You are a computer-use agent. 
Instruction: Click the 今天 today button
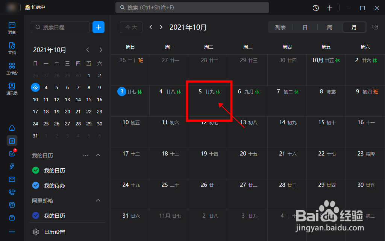coord(131,27)
